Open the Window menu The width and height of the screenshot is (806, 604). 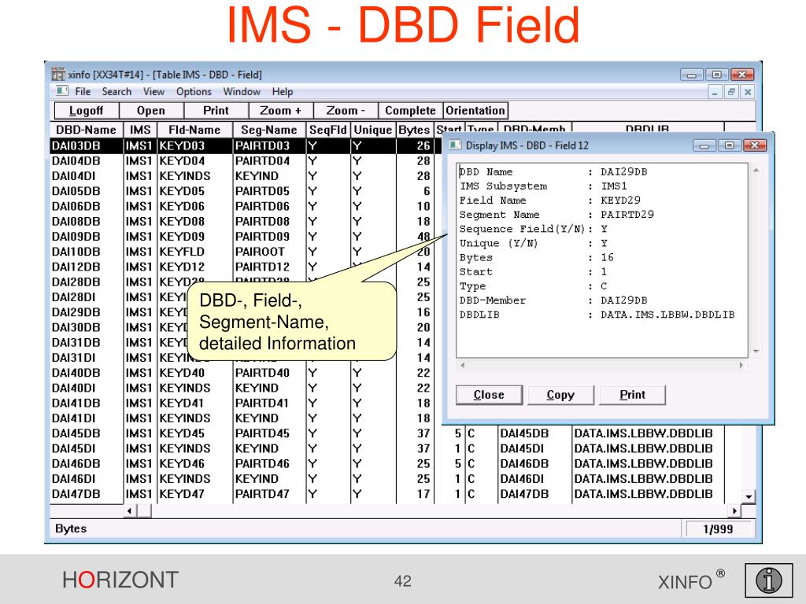click(242, 91)
